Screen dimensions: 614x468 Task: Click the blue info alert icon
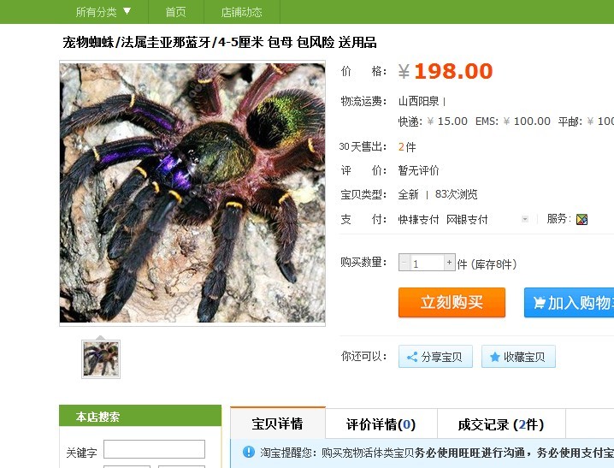pyautogui.click(x=249, y=452)
